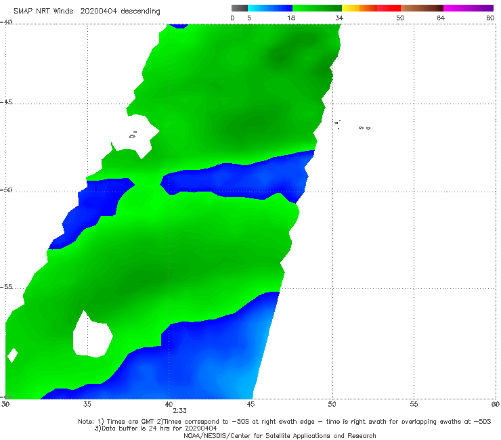Select the green segment of the colorbar
The width and height of the screenshot is (501, 440).
pyautogui.click(x=317, y=8)
